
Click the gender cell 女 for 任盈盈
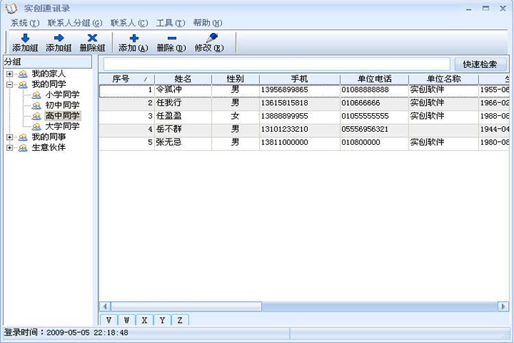pyautogui.click(x=235, y=116)
